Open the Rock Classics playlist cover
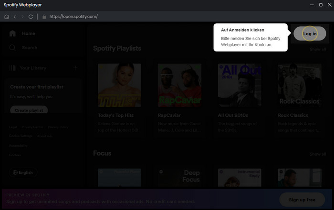This screenshot has height=210, width=334. click(x=300, y=85)
